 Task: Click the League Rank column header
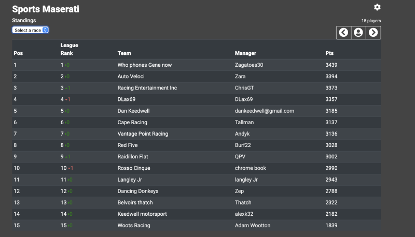[69, 49]
